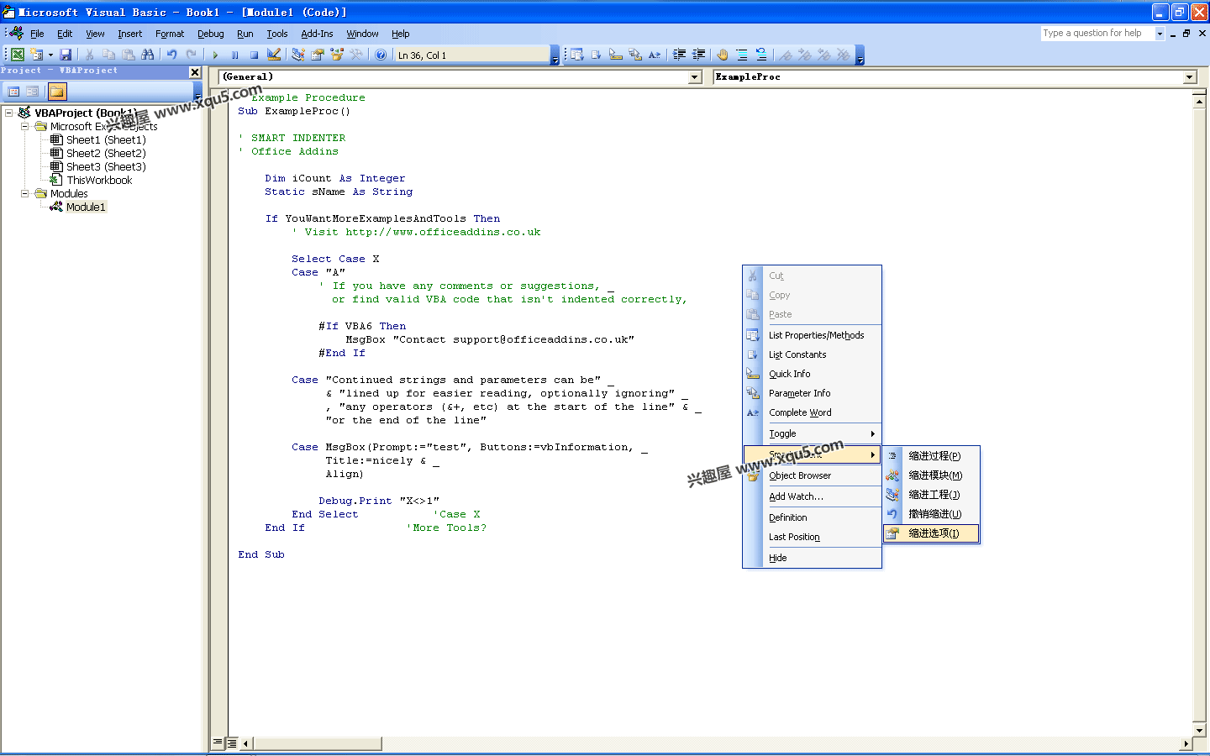Click vertical scrollbar down arrow
Image resolution: width=1210 pixels, height=756 pixels.
coord(1200,730)
